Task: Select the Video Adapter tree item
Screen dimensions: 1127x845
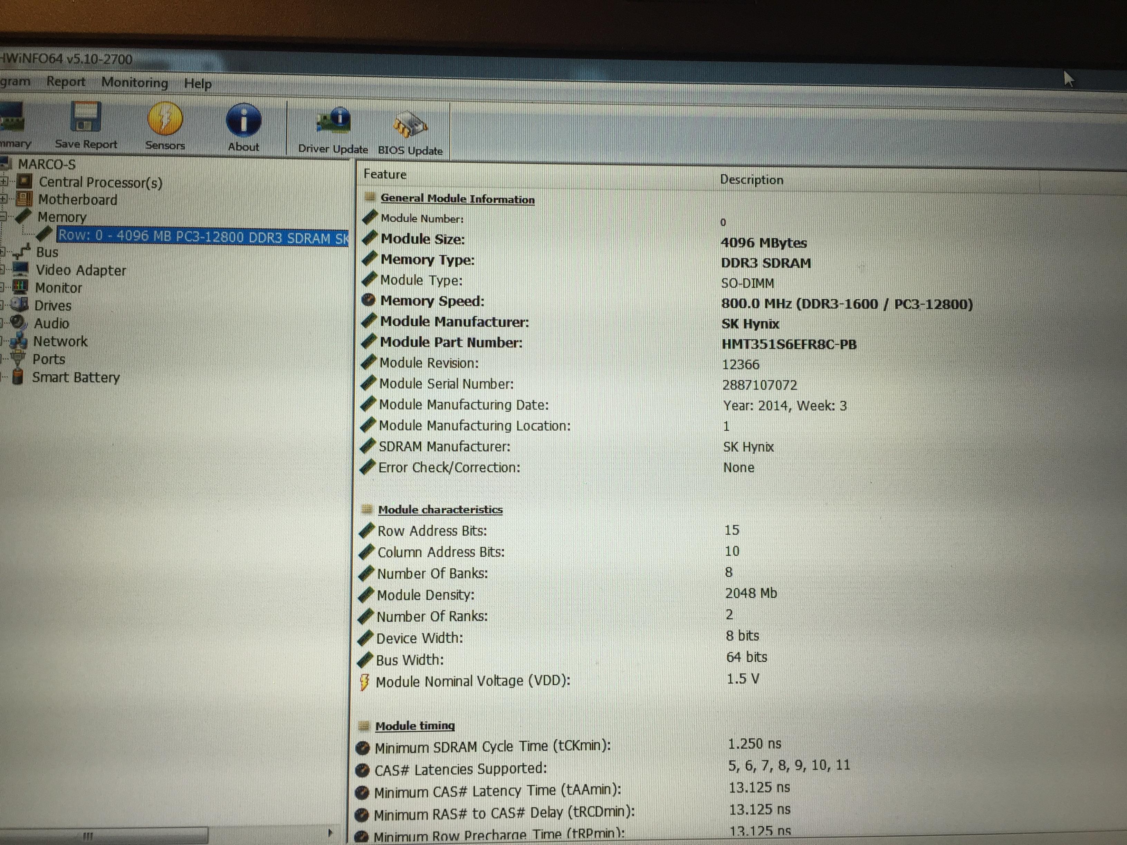Action: 80,270
